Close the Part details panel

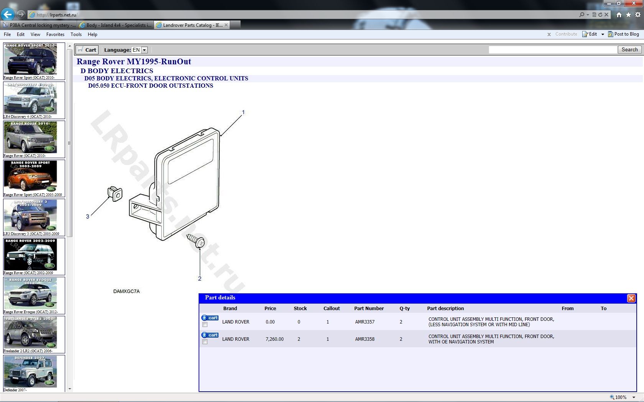631,298
